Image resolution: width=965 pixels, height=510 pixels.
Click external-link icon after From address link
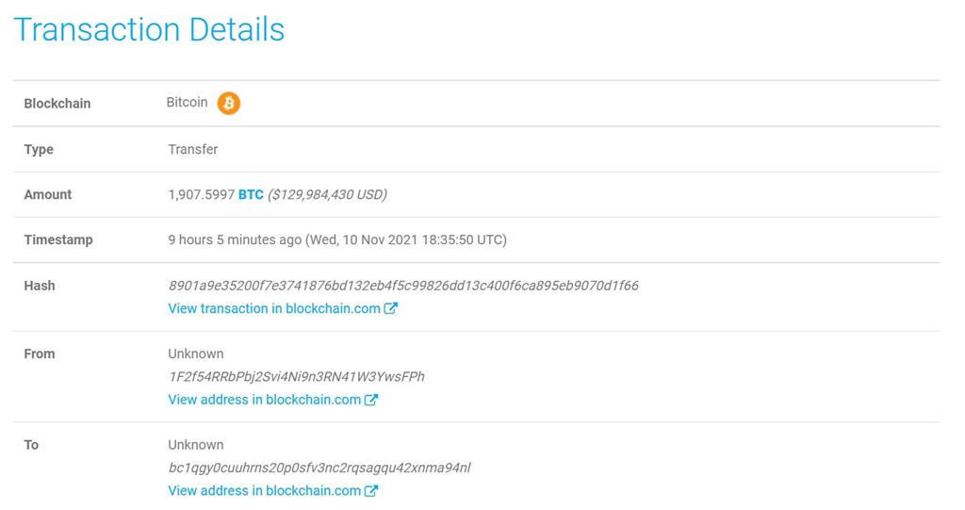(x=371, y=400)
